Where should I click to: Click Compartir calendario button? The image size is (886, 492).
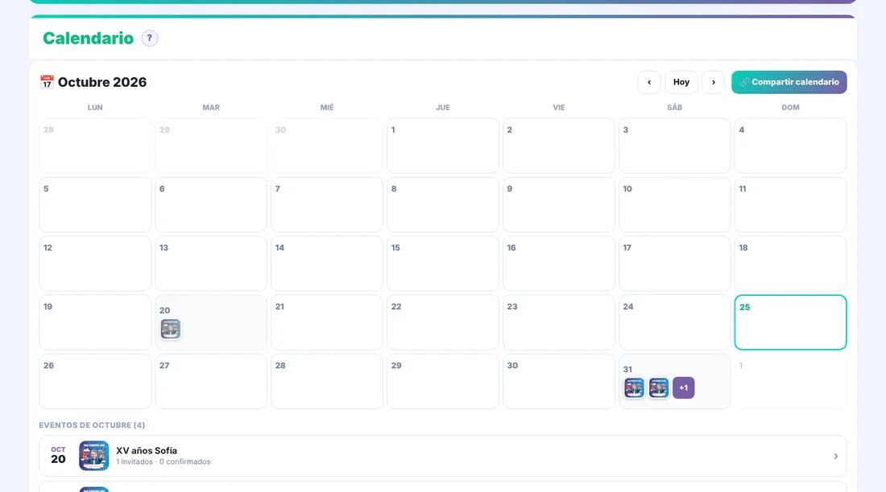click(789, 82)
